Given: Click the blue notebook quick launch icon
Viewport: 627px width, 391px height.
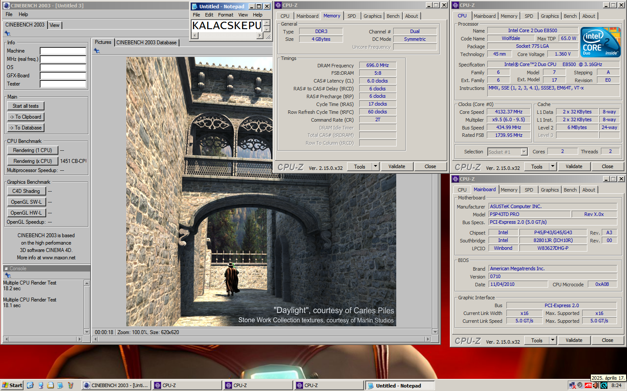Looking at the screenshot, I should coord(60,385).
